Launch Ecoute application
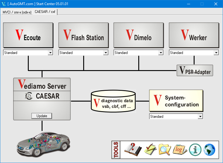 tap(28, 35)
